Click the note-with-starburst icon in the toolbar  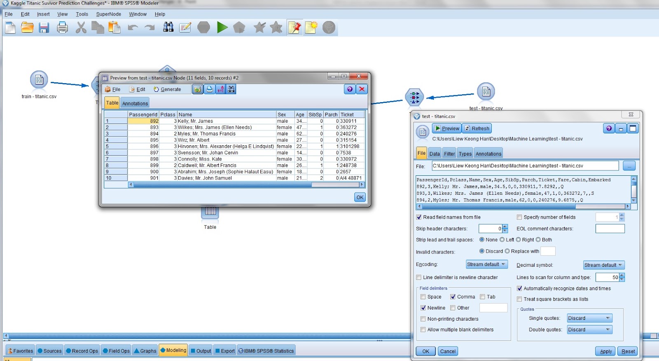click(311, 28)
